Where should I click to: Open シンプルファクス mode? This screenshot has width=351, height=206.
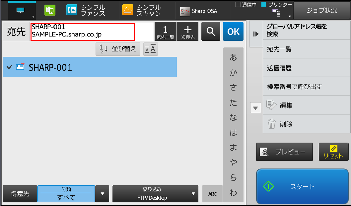coord(86,10)
